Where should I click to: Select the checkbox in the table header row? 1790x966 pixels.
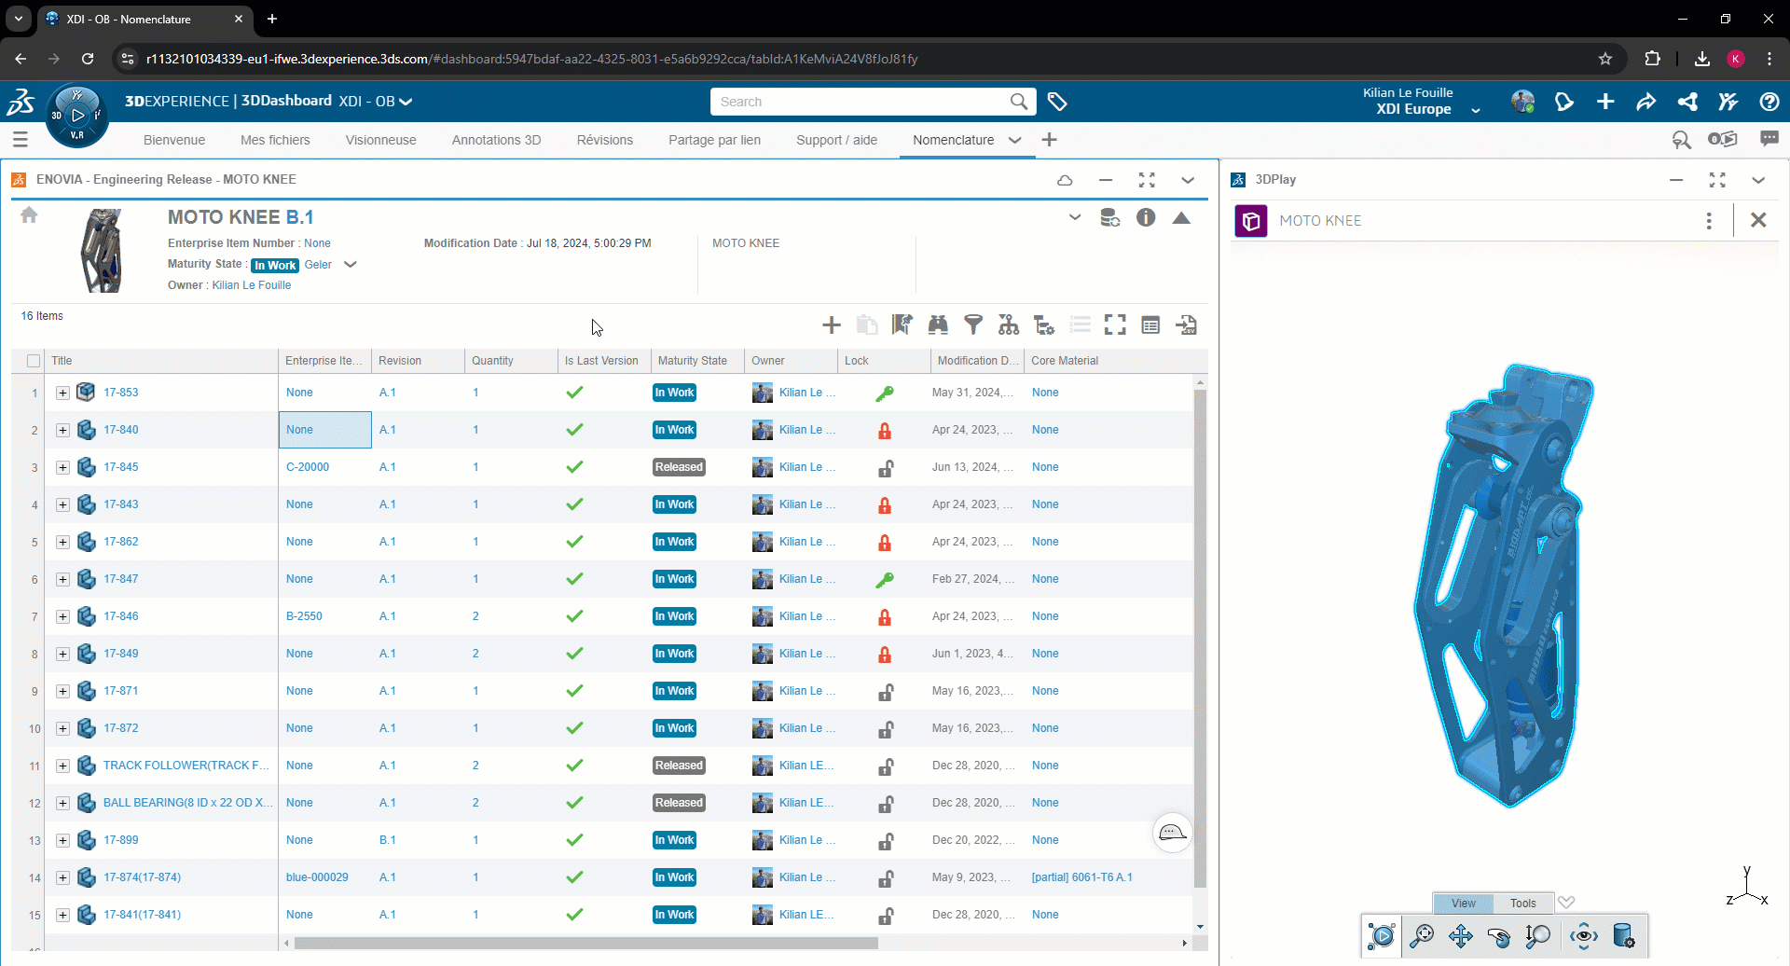33,360
